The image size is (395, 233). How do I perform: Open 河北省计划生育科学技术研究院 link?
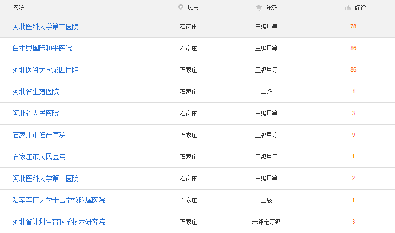pyautogui.click(x=59, y=222)
